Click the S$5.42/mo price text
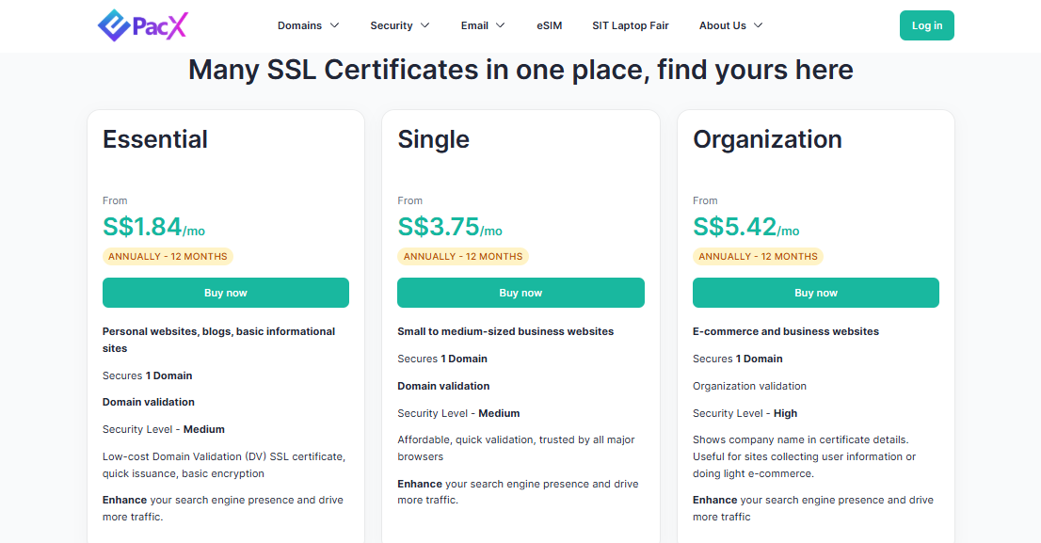Screen dimensions: 1041x543 tap(745, 227)
